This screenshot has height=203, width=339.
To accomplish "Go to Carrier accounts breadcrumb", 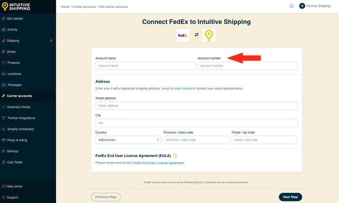I will click(x=84, y=7).
